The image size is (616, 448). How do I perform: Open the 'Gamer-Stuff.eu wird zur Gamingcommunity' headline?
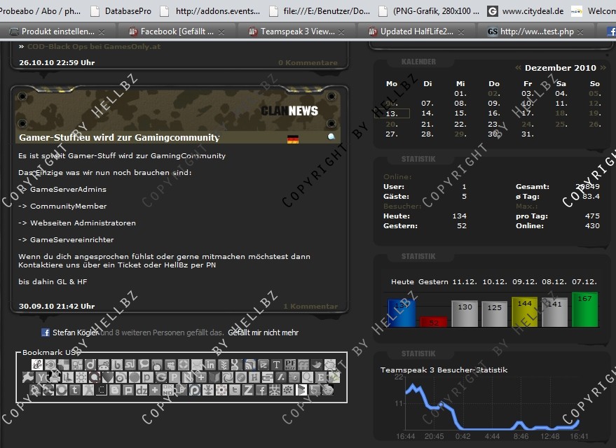tap(119, 137)
